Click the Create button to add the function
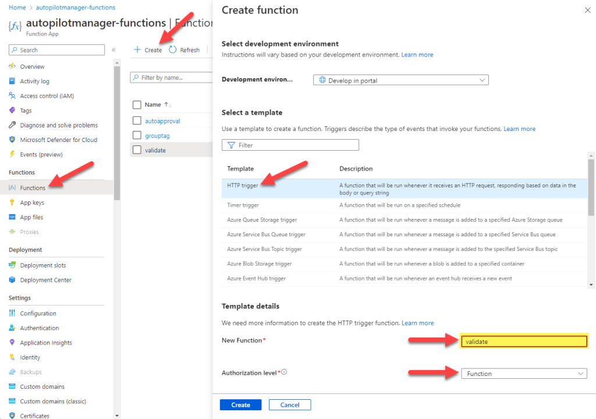The height and width of the screenshot is (419, 596). pos(240,404)
